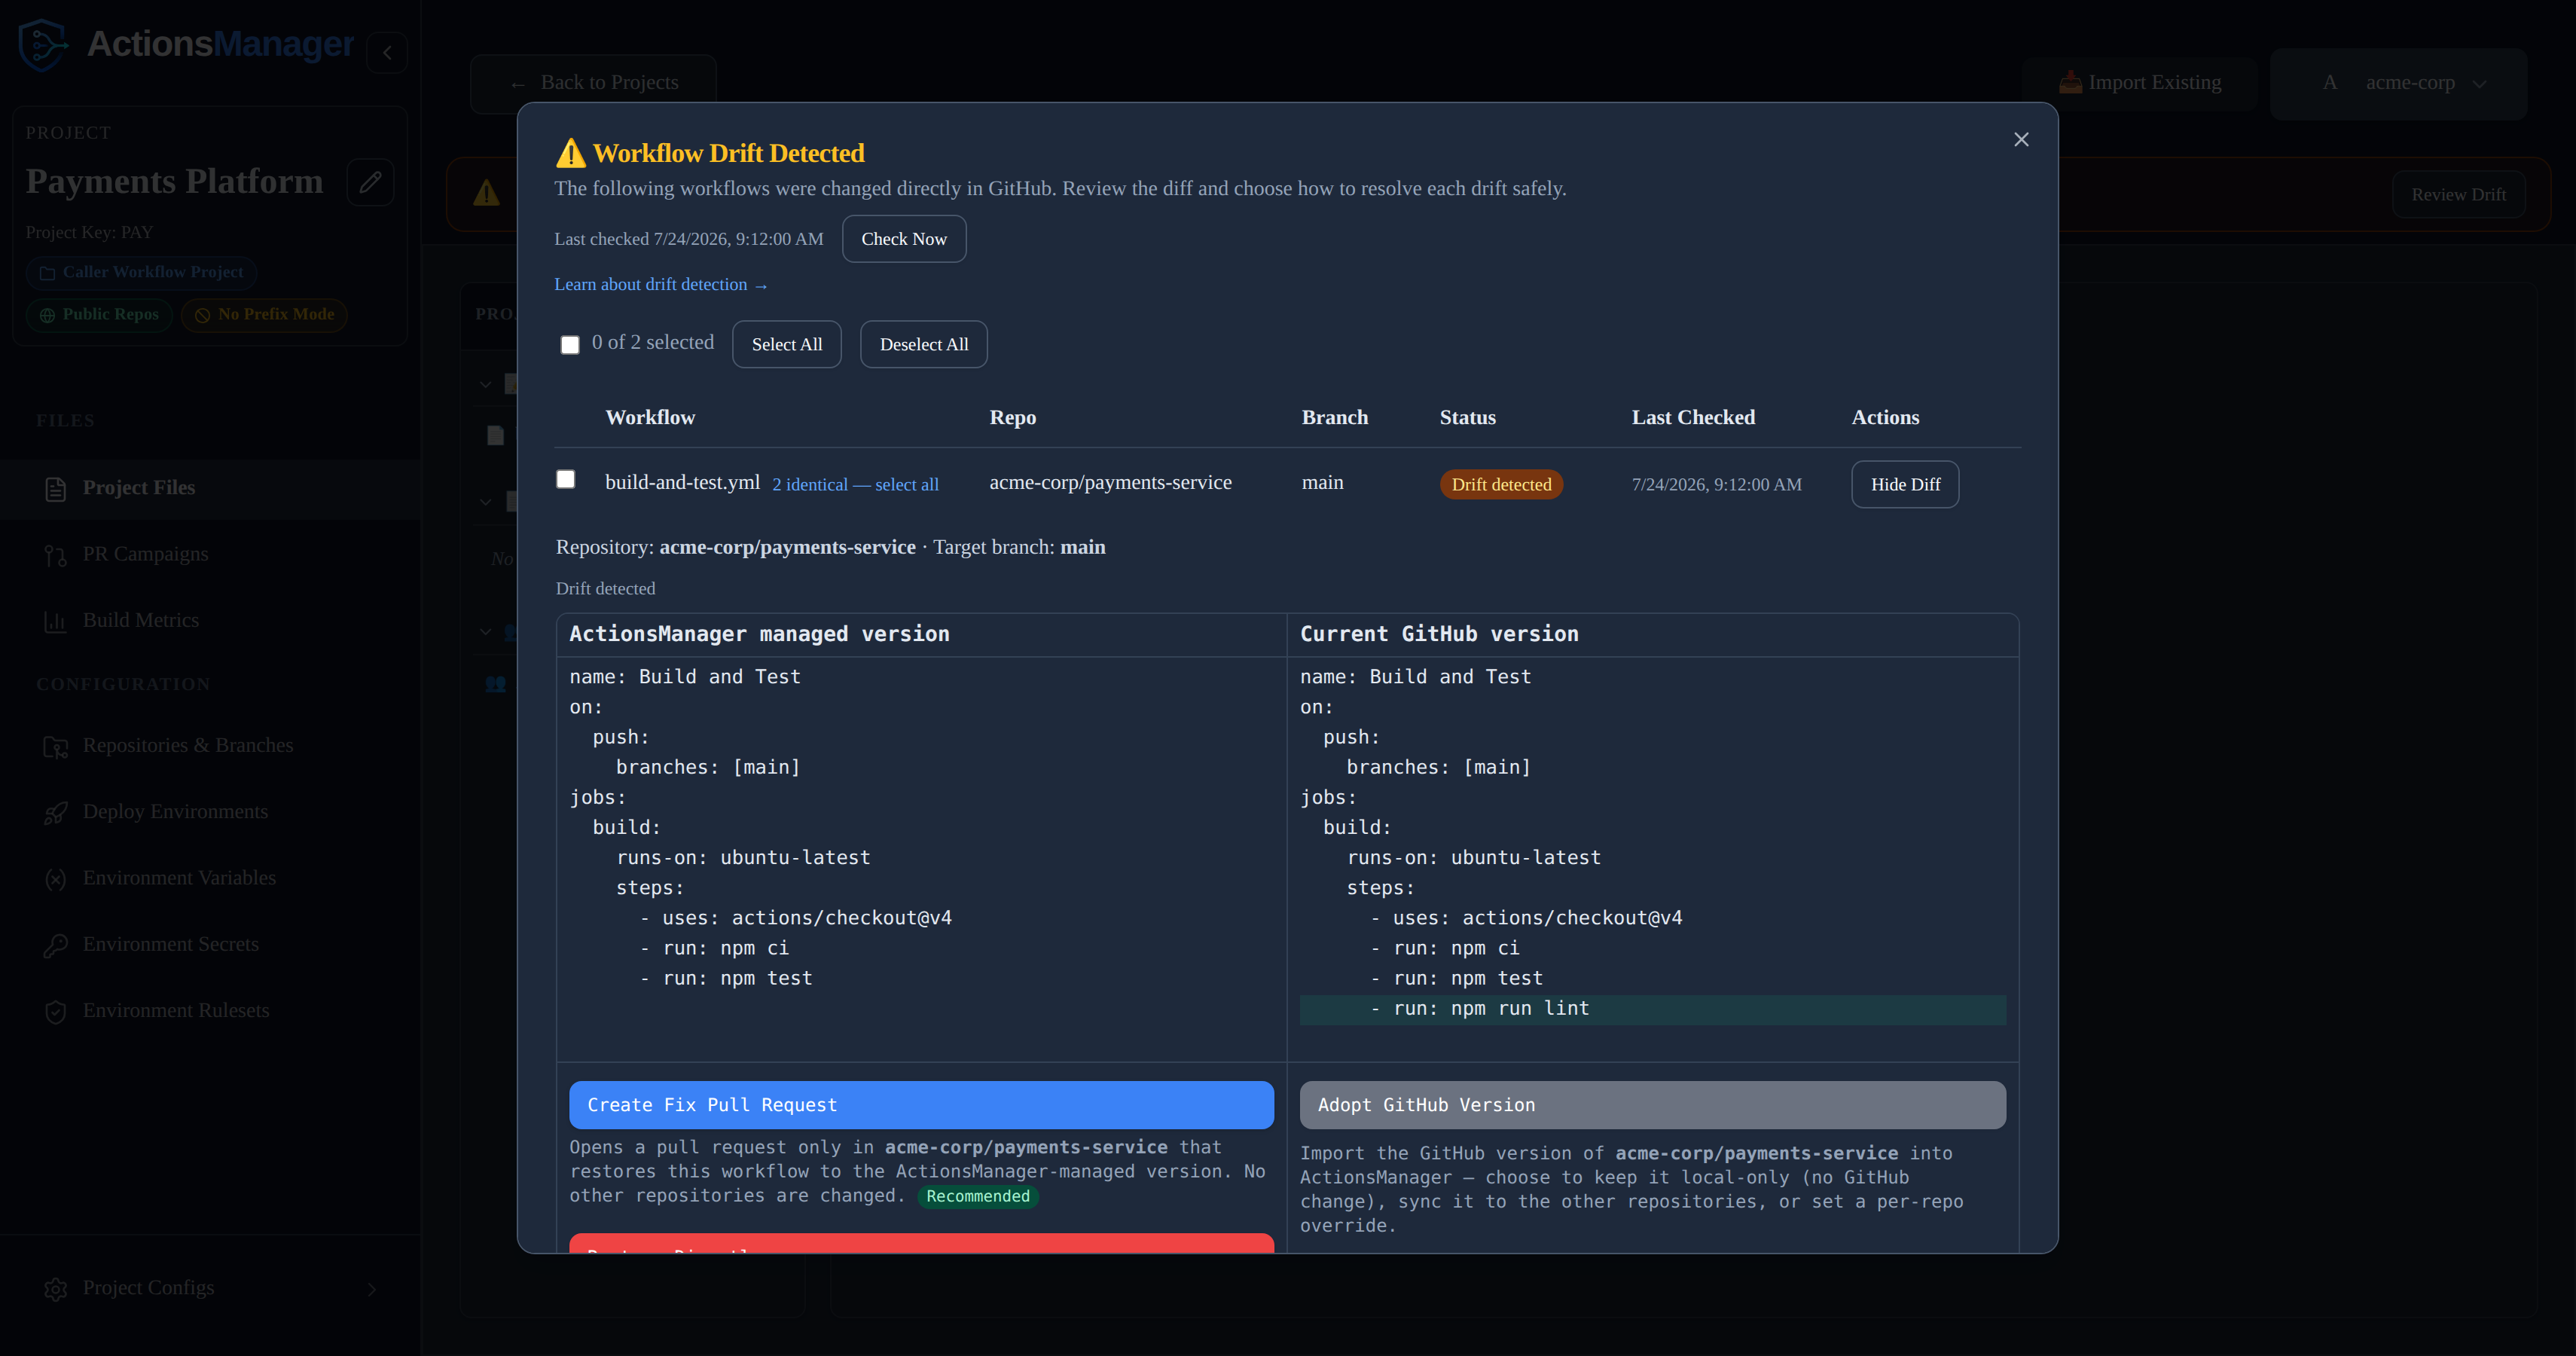The height and width of the screenshot is (1356, 2576).
Task: Click build-and-test.yml workflow name
Action: coord(683,482)
